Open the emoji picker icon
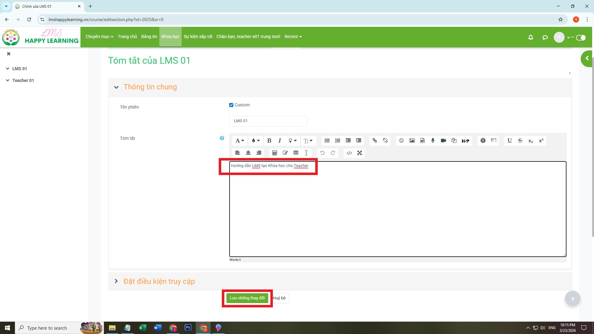 pos(401,141)
